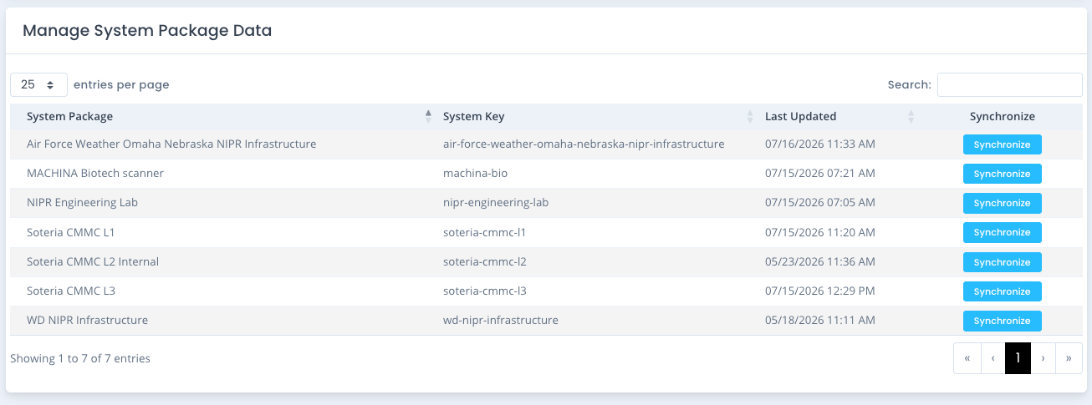The height and width of the screenshot is (405, 1092).
Task: Click the System Key column header
Action: pyautogui.click(x=597, y=117)
